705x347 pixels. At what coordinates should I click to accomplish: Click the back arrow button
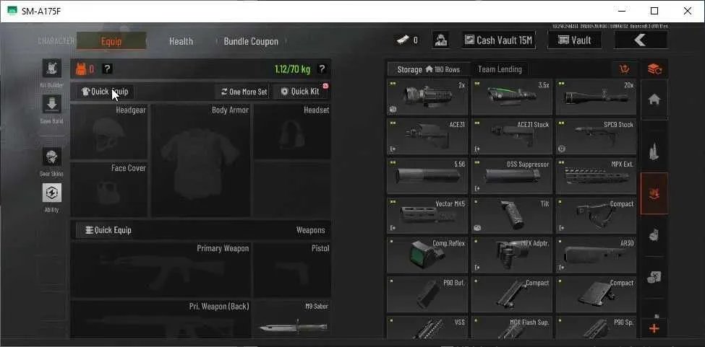click(640, 40)
